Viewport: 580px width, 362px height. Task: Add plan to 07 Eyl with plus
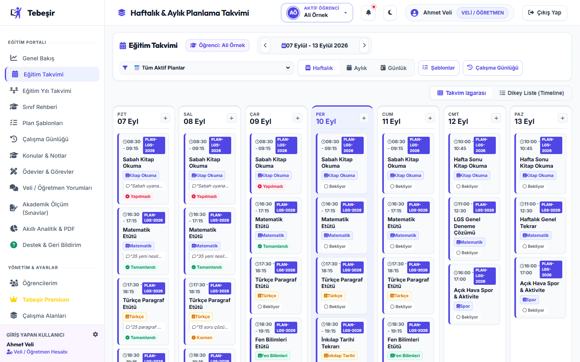pyautogui.click(x=165, y=118)
